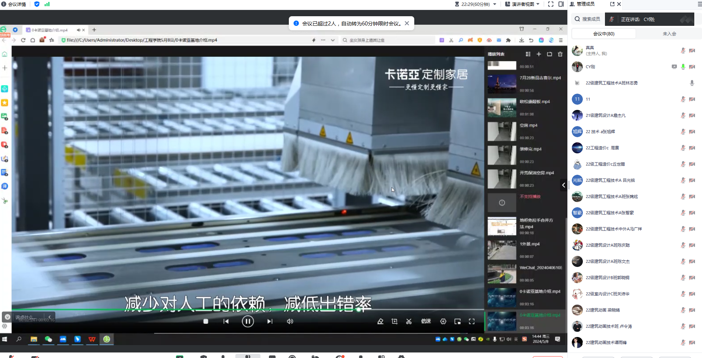
Task: Select 1外景.mp4 in playlist
Action: 525,250
